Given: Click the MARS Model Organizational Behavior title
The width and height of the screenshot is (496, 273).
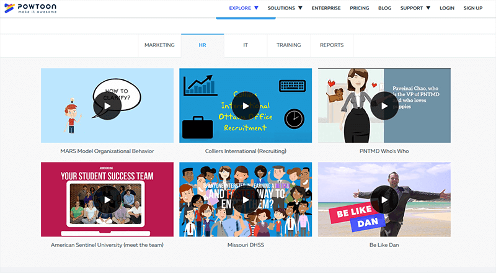Looking at the screenshot, I should point(107,151).
